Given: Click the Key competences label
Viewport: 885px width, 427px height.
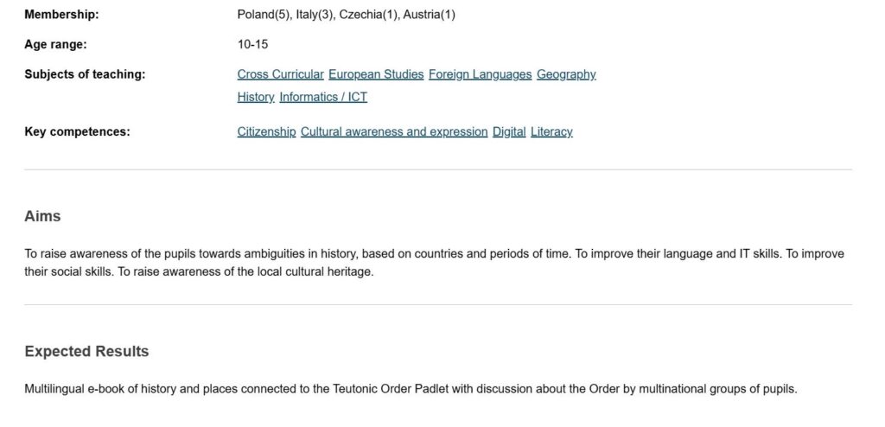Looking at the screenshot, I should 77,132.
